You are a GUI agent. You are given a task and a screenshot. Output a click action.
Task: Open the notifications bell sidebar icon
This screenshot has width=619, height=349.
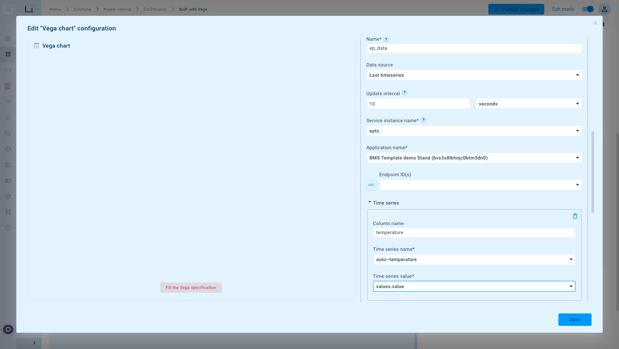click(8, 117)
